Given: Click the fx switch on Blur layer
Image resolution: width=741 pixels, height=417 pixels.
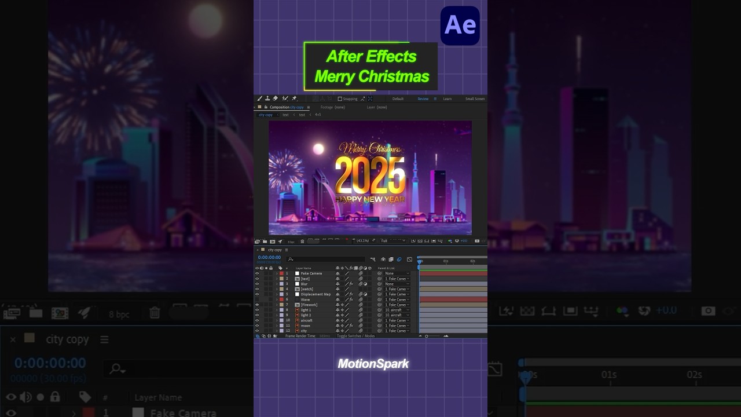Looking at the screenshot, I should pyautogui.click(x=351, y=284).
